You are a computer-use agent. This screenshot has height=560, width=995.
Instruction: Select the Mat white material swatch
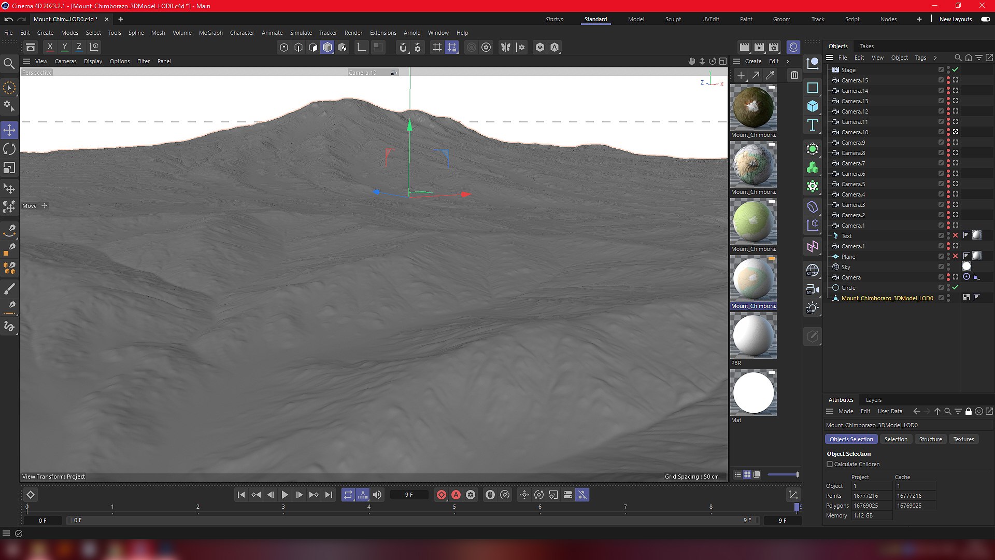point(753,393)
